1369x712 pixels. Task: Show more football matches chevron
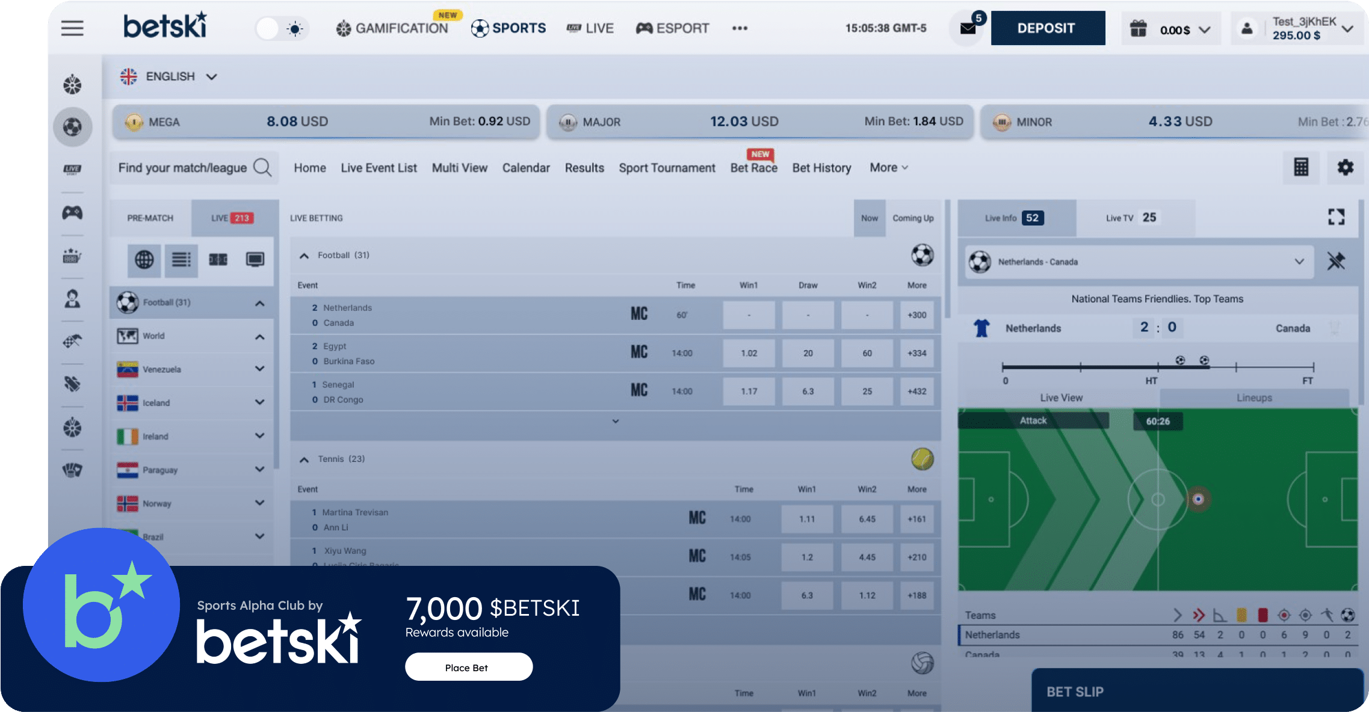coord(616,421)
